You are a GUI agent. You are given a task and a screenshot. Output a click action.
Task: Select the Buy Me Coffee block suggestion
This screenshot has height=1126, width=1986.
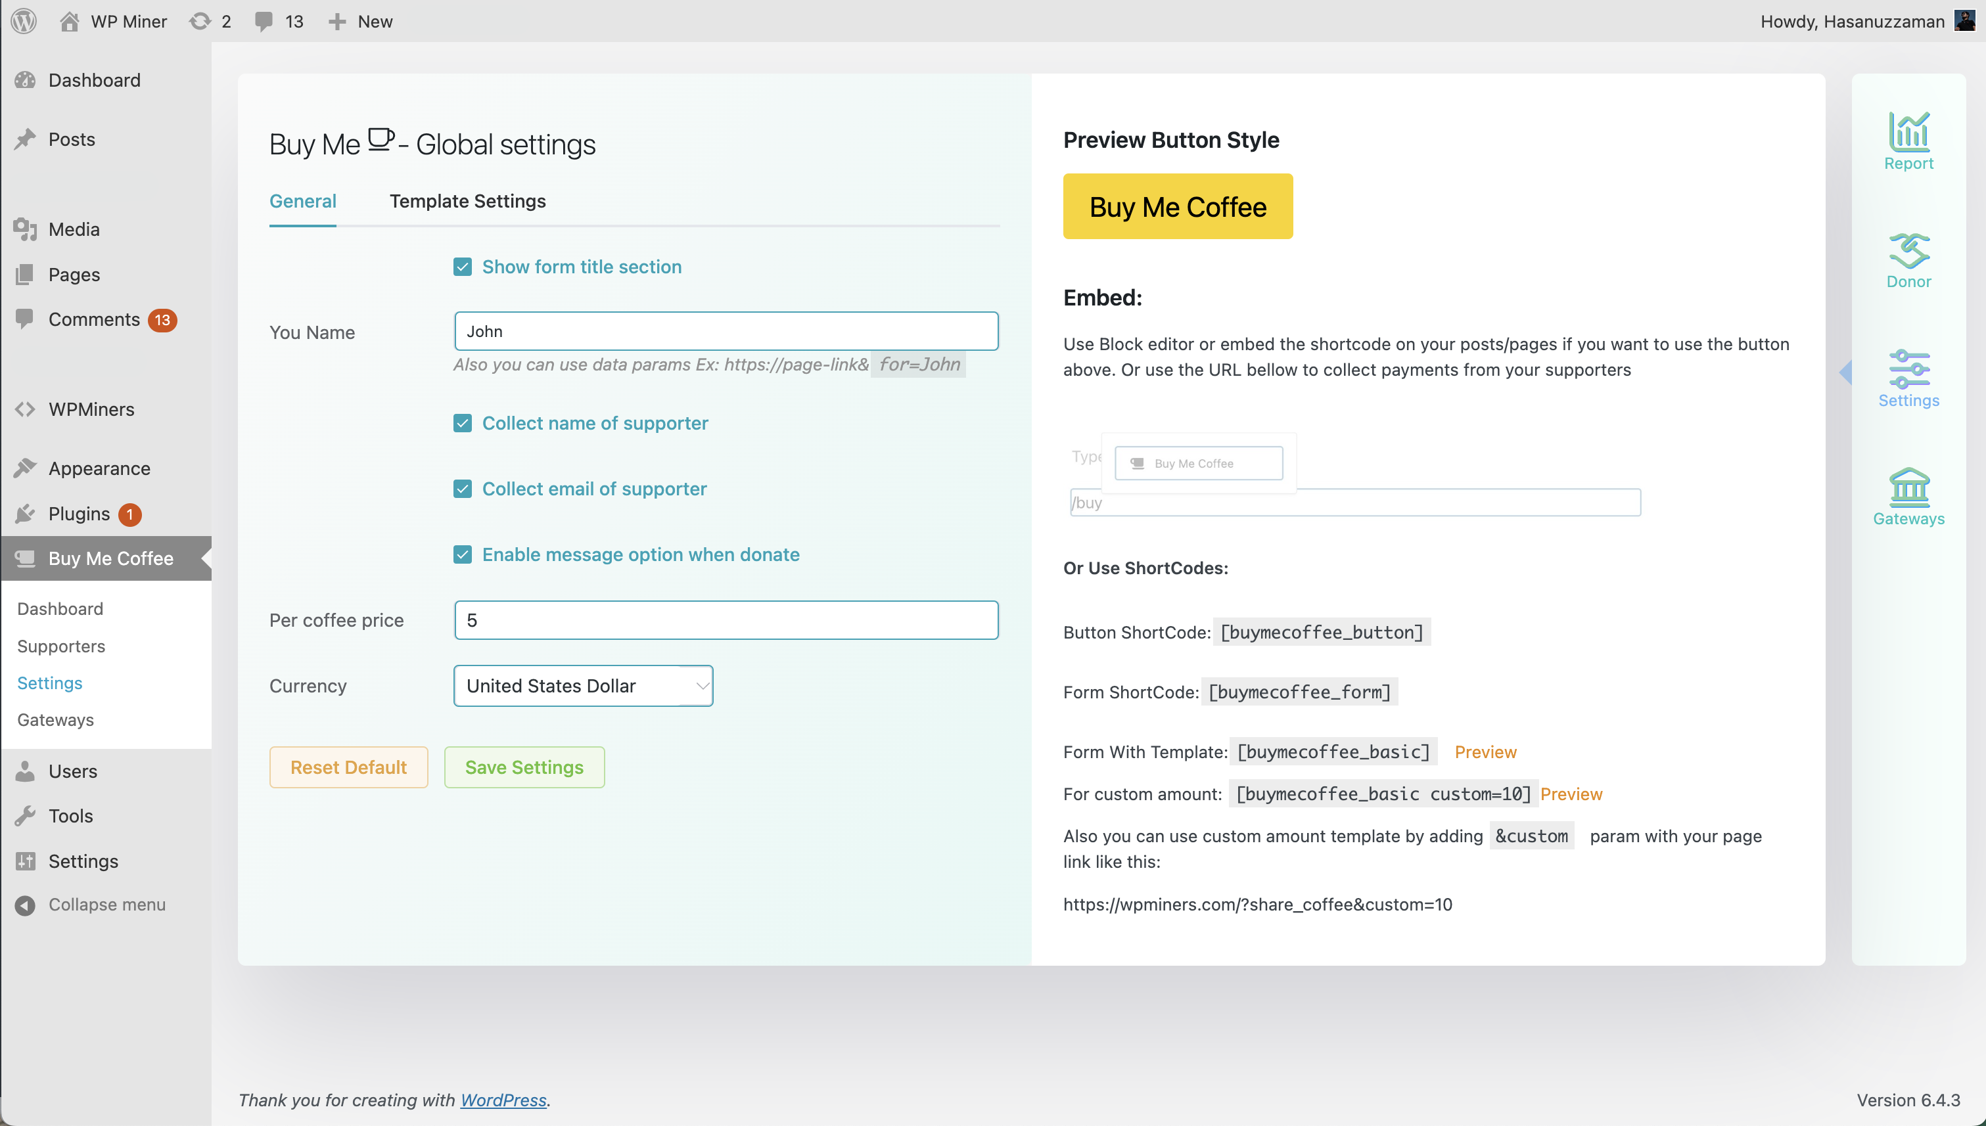pyautogui.click(x=1199, y=463)
